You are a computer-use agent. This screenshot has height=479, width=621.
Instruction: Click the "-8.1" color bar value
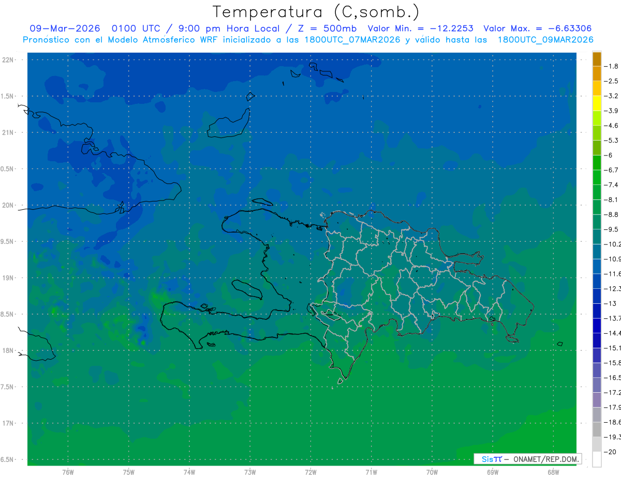click(611, 199)
